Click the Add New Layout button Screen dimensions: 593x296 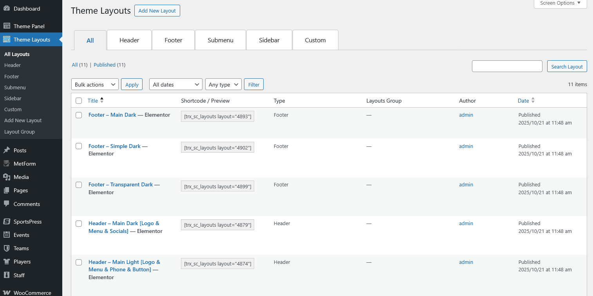157,11
